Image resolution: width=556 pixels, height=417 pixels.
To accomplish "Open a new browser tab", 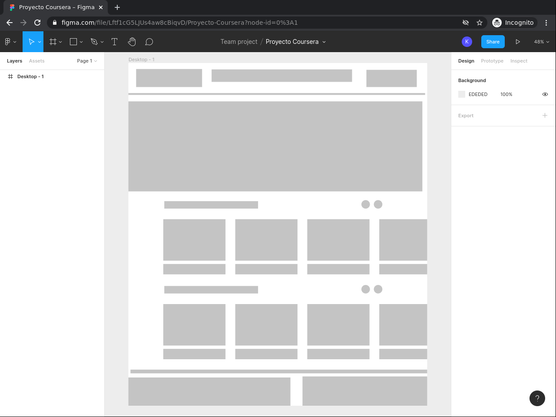I will [x=117, y=7].
